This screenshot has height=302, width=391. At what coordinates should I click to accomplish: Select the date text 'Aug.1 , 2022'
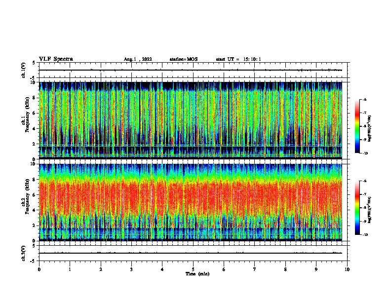(x=138, y=59)
